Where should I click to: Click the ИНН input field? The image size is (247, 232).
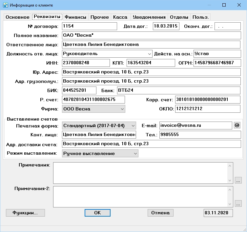(x=86, y=63)
